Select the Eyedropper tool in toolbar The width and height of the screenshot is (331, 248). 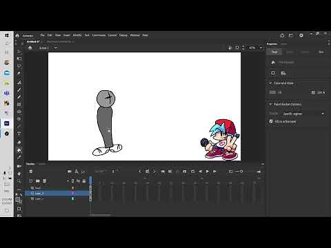click(19, 158)
